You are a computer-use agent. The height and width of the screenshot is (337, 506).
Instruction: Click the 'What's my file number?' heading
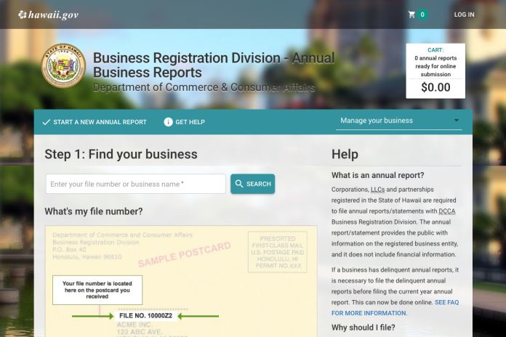[94, 211]
